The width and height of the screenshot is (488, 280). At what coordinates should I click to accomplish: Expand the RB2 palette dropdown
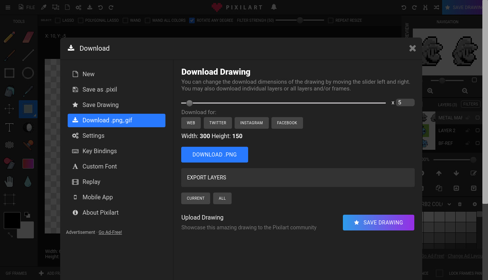point(449,204)
